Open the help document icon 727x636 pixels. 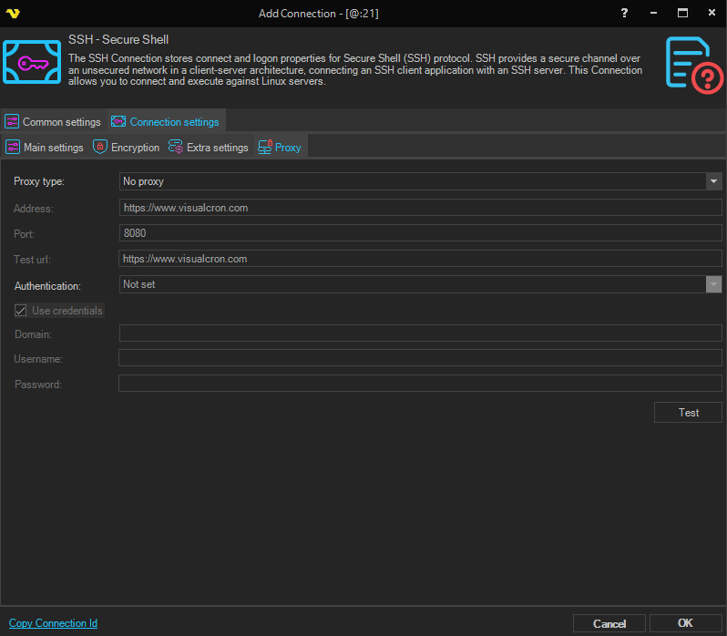(692, 64)
